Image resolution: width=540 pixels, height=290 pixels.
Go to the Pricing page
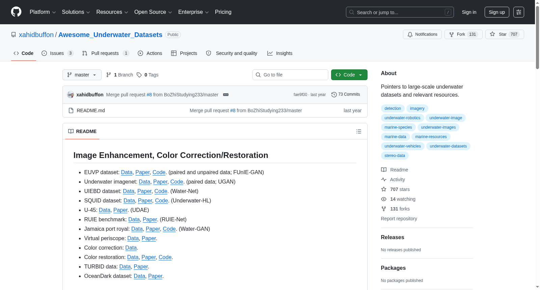[x=223, y=12]
